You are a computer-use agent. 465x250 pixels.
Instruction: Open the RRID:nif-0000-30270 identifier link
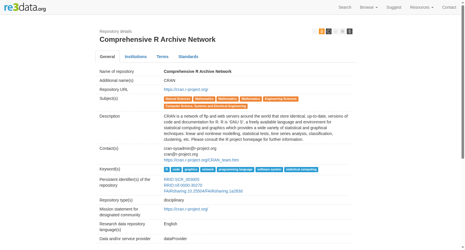(x=183, y=185)
